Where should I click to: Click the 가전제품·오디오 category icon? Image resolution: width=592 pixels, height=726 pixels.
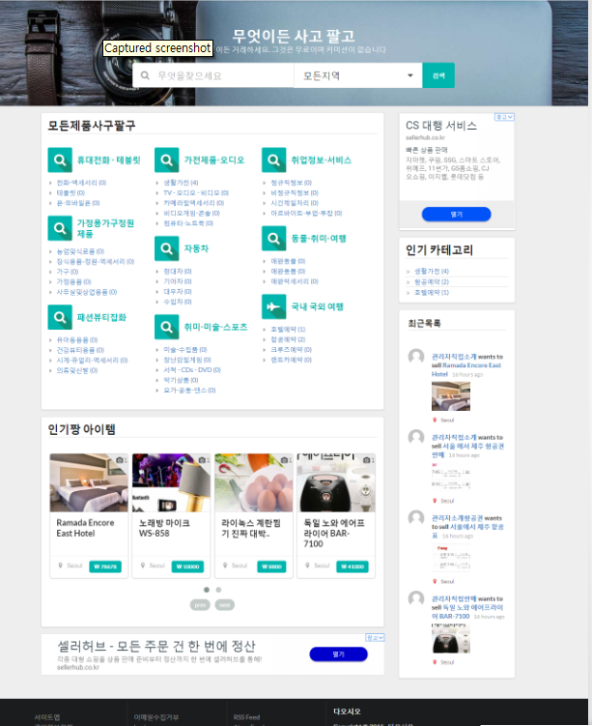(x=166, y=160)
